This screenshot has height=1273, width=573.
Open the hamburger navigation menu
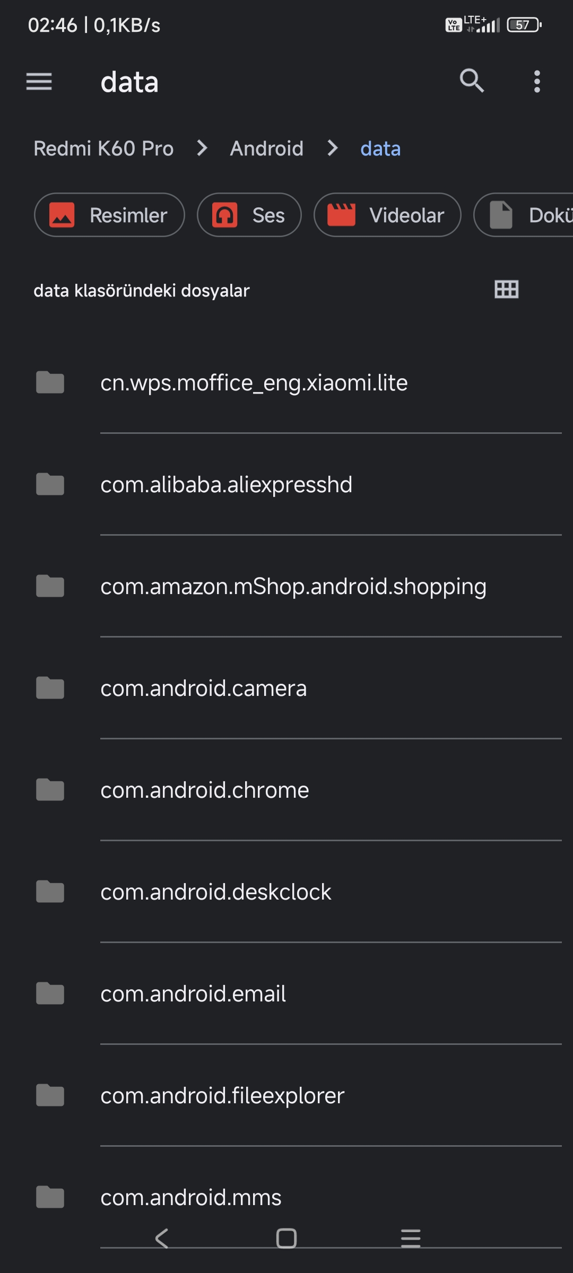(39, 82)
